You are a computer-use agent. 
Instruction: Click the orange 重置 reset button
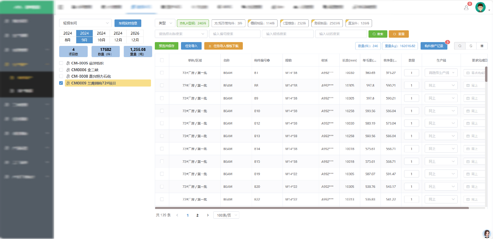click(x=399, y=34)
